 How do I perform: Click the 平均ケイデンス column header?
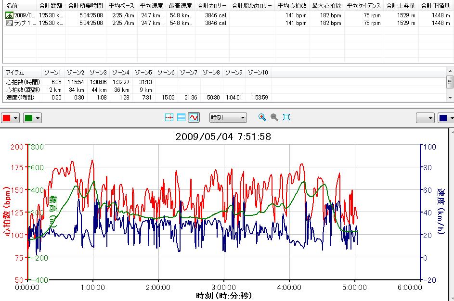(363, 5)
